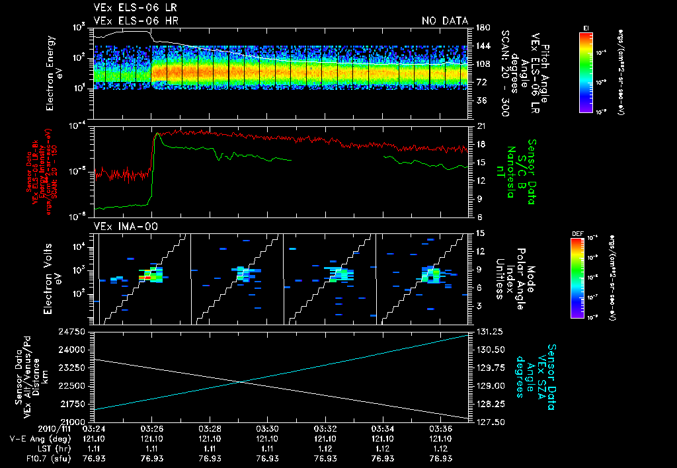Click the "130.50" SZA axis tick
This screenshot has width=677, height=468.
[490, 350]
